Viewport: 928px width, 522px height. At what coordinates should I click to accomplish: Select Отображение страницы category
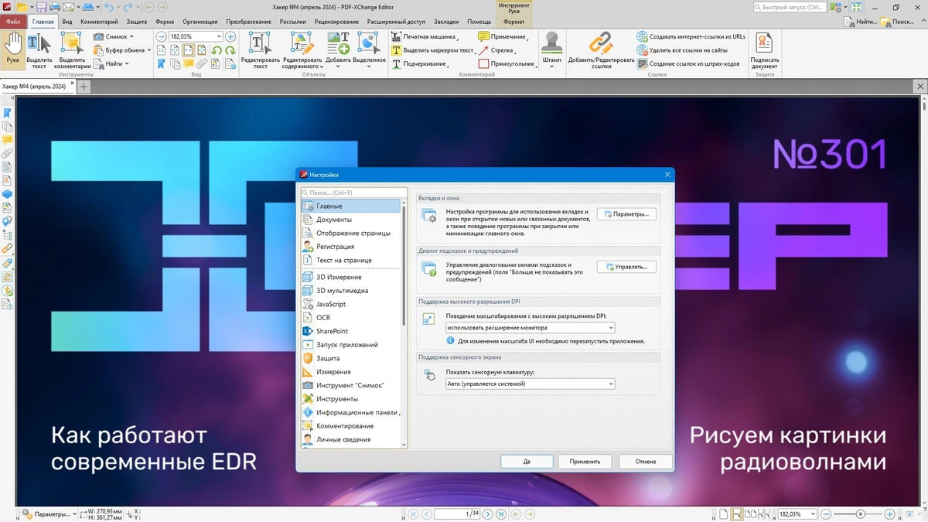pos(350,233)
